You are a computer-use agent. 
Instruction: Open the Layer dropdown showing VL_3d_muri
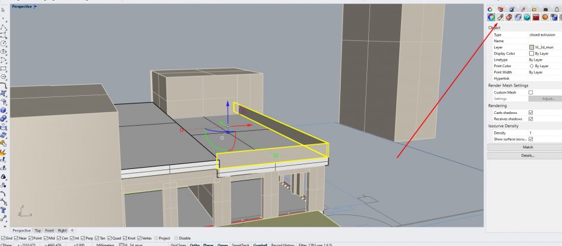point(543,47)
